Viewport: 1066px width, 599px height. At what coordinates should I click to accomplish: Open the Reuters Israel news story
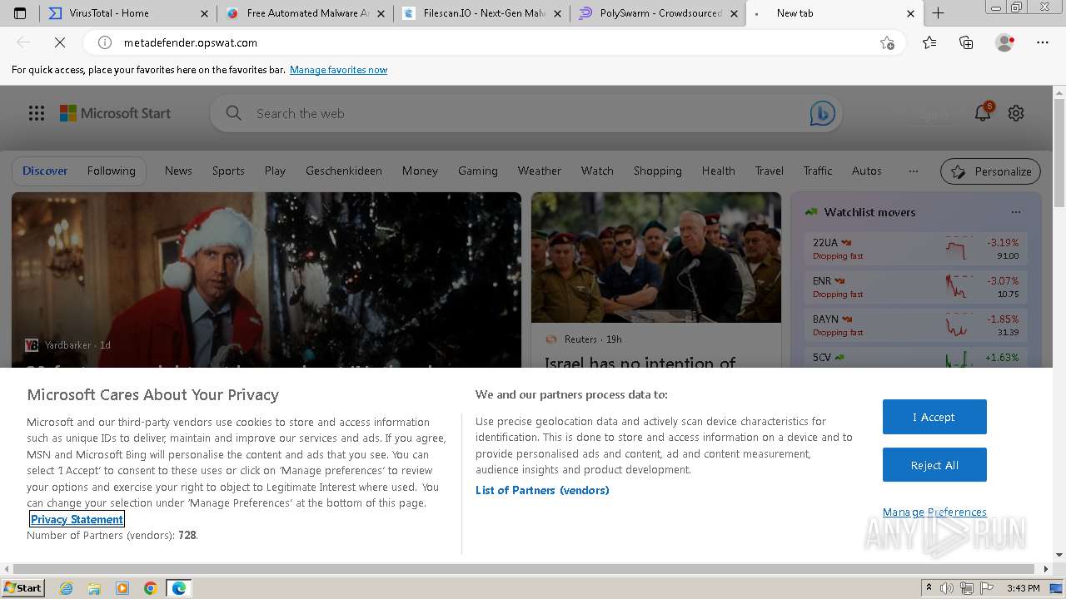(656, 280)
